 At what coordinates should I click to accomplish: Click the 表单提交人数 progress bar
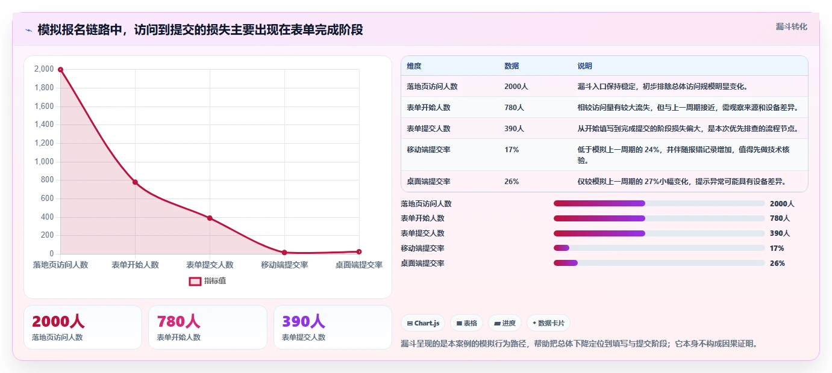[659, 233]
